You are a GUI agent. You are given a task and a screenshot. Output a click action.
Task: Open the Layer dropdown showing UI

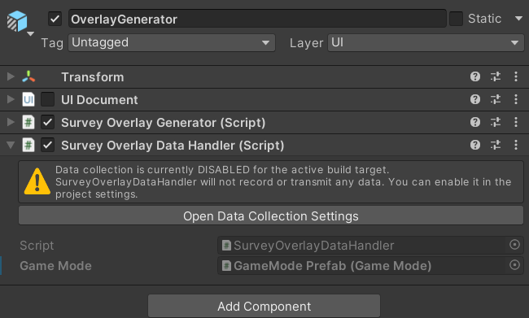(426, 42)
